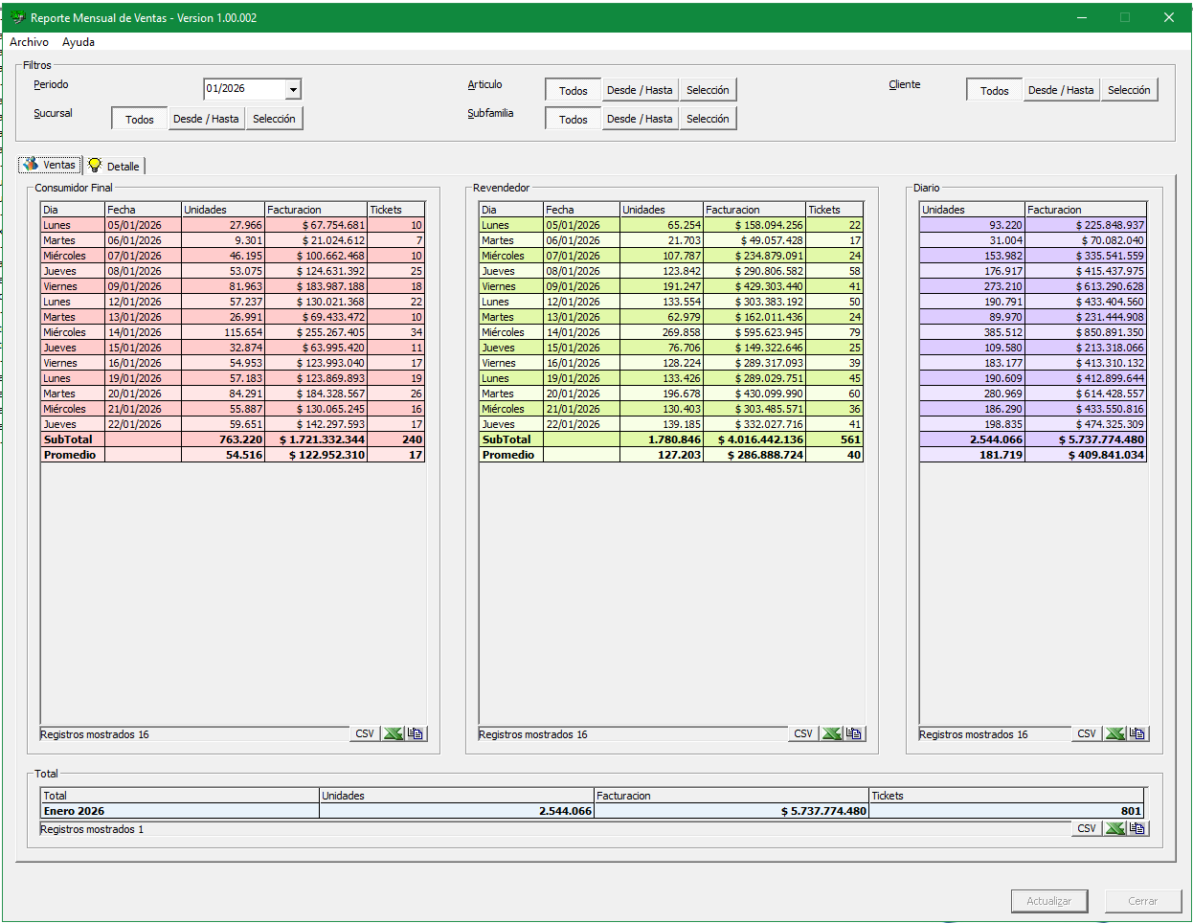Export Revendedor table to Excel
The width and height of the screenshot is (1193, 923).
coord(831,733)
